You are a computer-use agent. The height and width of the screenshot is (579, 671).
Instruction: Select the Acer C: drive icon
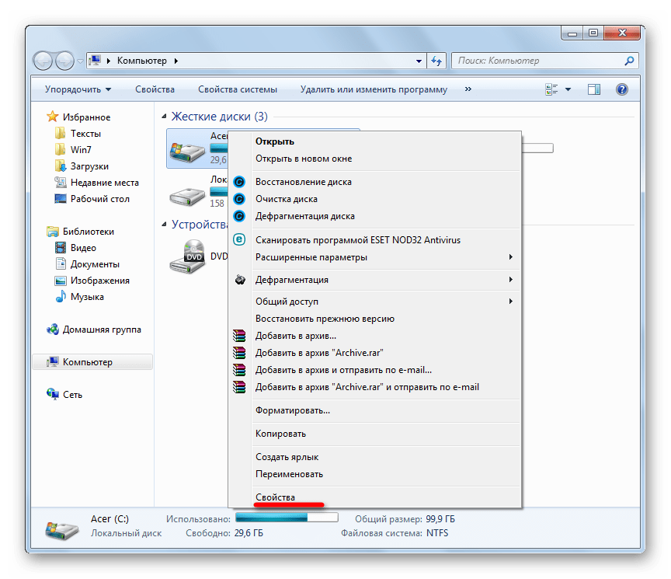point(187,148)
